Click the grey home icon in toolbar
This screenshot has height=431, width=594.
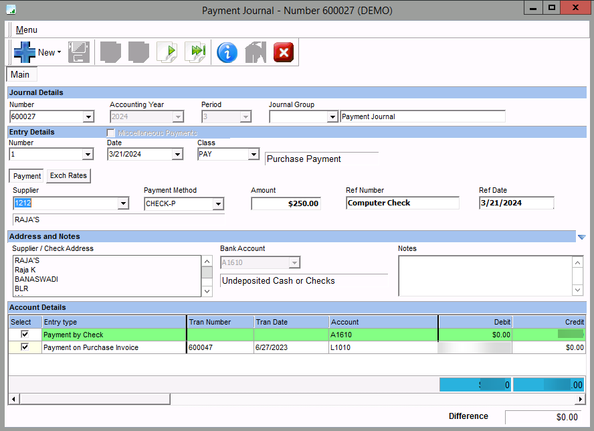click(x=256, y=52)
